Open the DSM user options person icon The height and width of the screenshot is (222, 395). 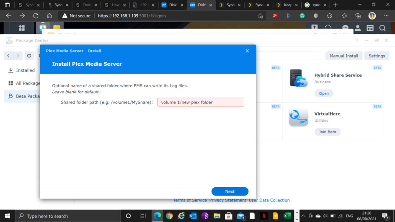358,28
